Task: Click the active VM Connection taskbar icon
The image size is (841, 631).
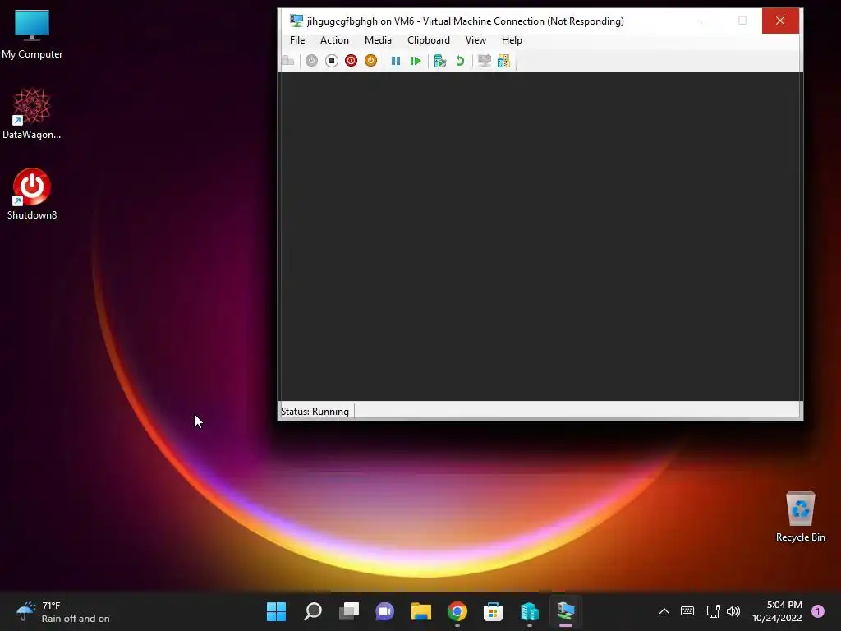Action: pos(565,611)
